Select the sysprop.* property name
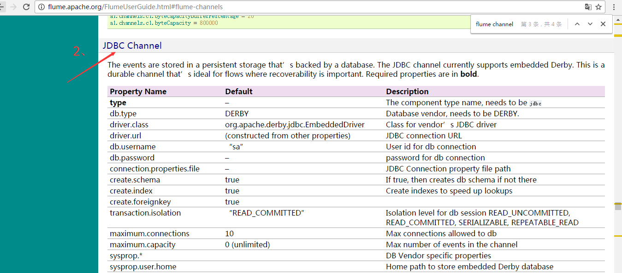 tap(126, 256)
